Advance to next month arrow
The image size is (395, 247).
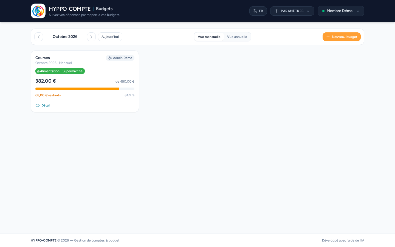click(91, 37)
